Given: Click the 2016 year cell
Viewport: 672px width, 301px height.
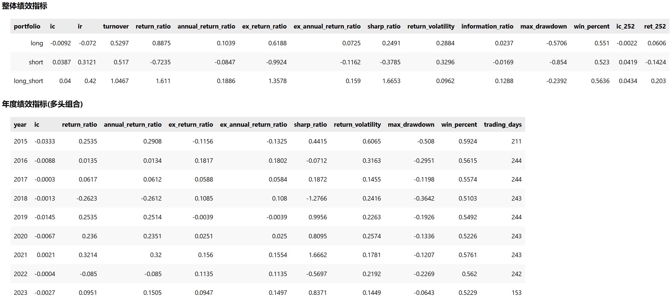Looking at the screenshot, I should pos(21,161).
